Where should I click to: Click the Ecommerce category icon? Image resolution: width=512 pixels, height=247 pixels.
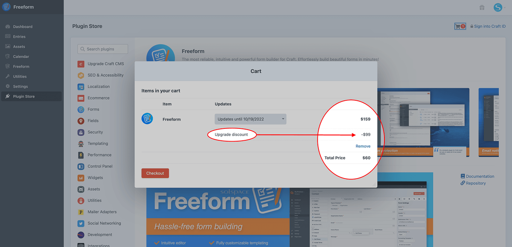[x=81, y=98]
